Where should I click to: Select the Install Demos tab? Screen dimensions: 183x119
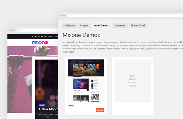pyautogui.click(x=101, y=26)
